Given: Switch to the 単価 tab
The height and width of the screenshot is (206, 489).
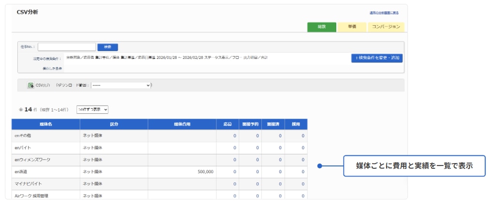Looking at the screenshot, I should [x=352, y=27].
